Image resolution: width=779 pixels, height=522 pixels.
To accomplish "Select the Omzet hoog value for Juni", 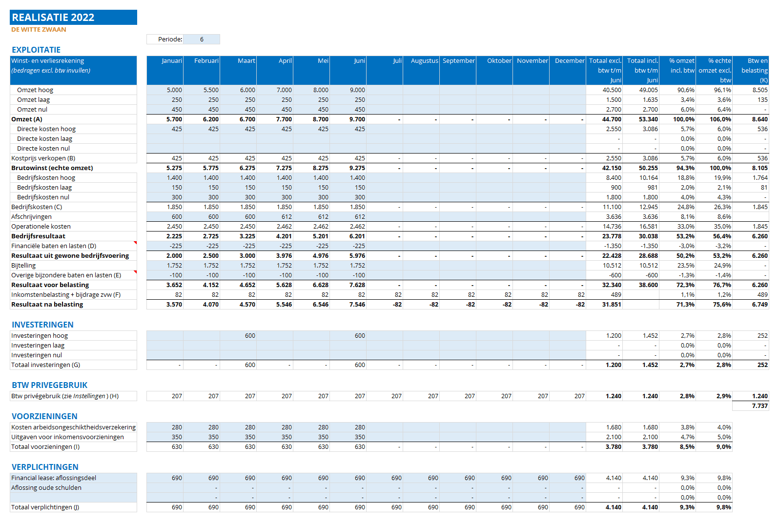I will 348,90.
